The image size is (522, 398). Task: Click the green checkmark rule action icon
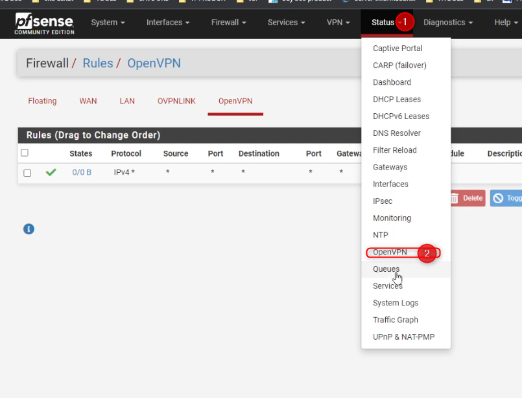point(51,173)
